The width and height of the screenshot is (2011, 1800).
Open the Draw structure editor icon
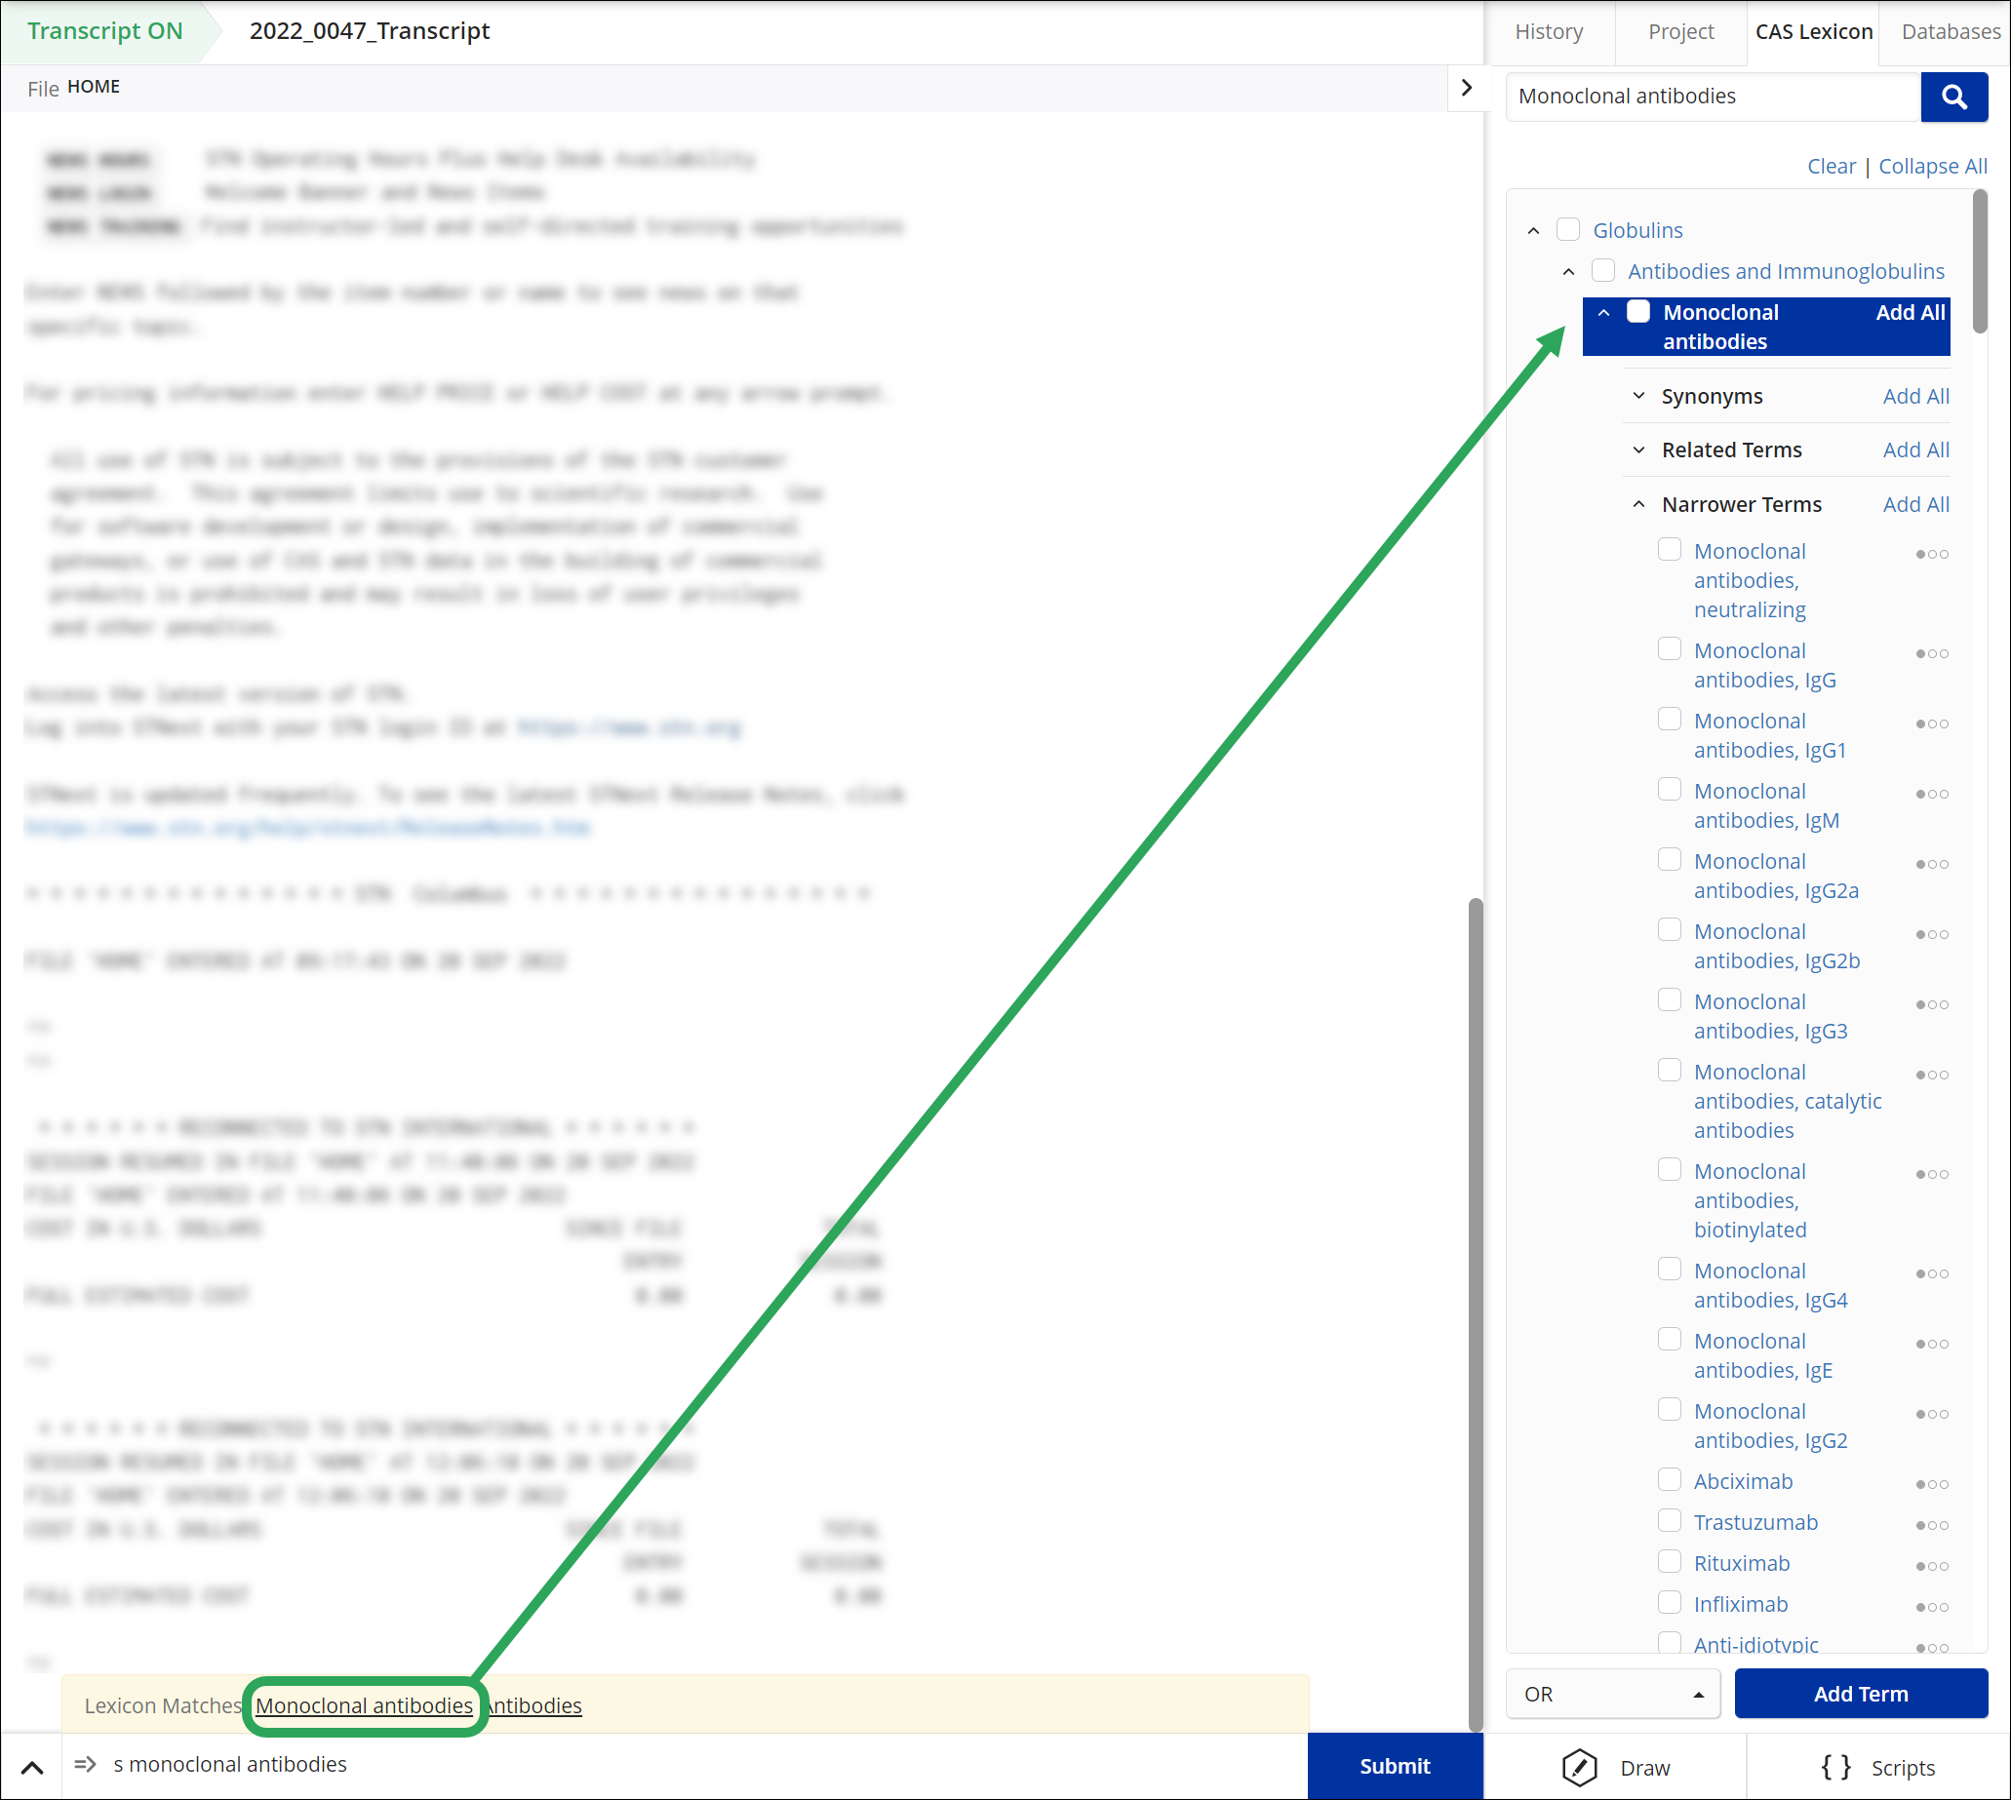pos(1580,1768)
